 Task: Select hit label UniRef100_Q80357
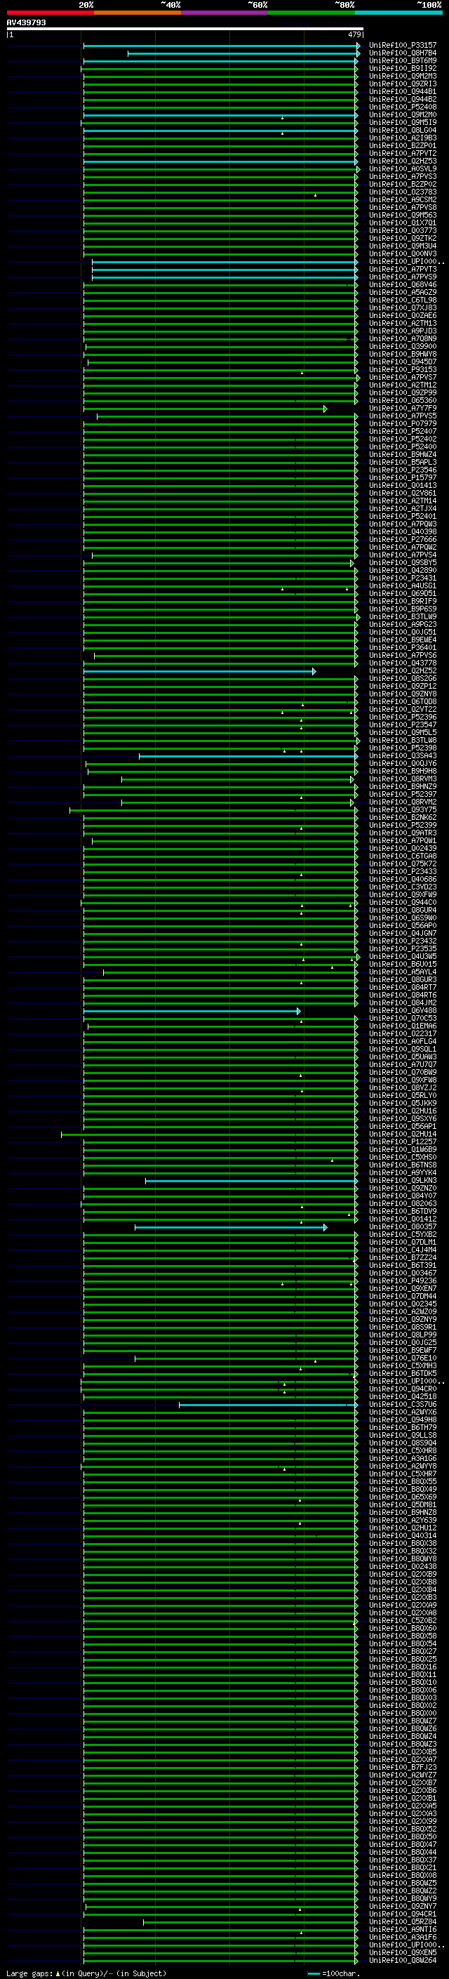402,1227
